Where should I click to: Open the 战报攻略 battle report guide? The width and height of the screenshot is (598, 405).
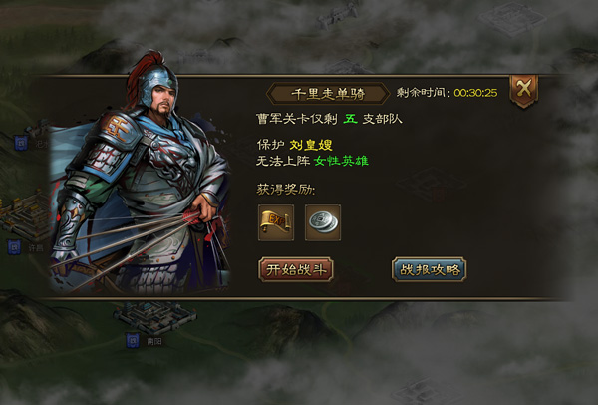429,270
